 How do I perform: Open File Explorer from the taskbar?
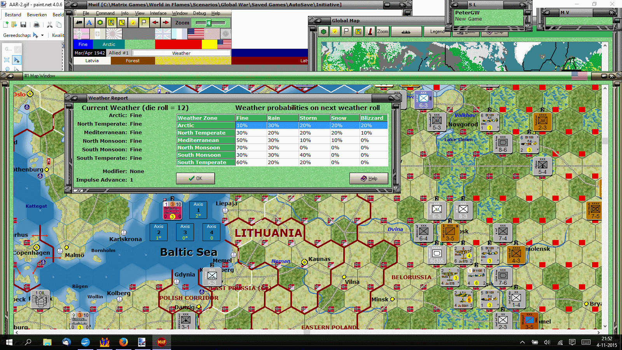click(x=47, y=342)
